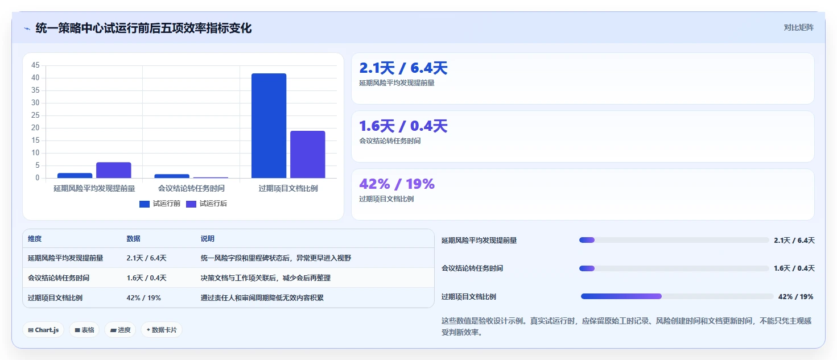Click table cell 1.6天 / 0.4天
The height and width of the screenshot is (360, 837).
tap(146, 278)
